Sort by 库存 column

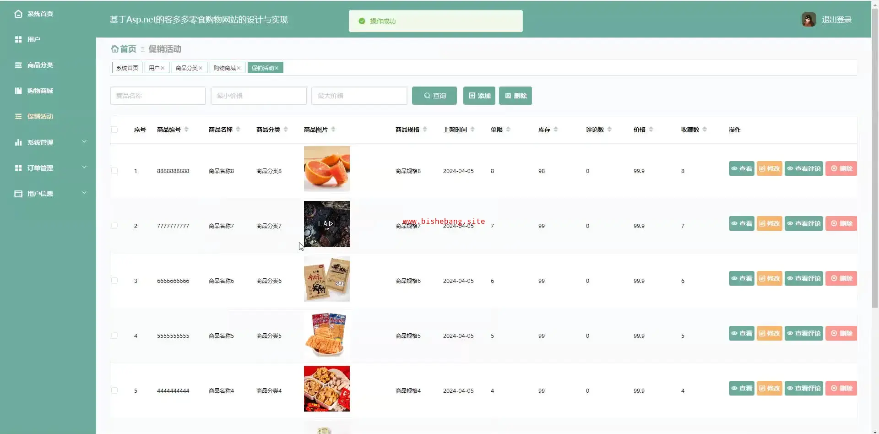tap(556, 130)
